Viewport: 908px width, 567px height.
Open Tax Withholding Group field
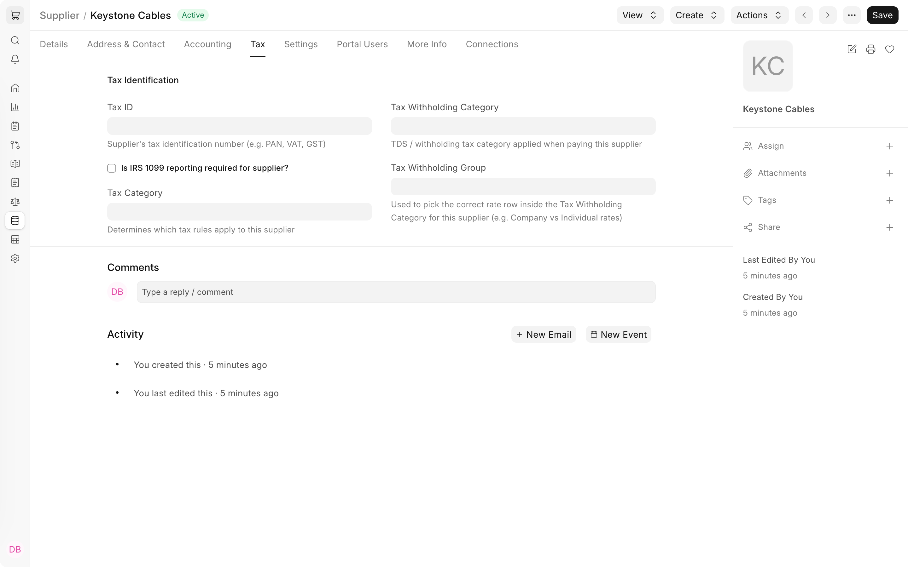[x=523, y=186]
